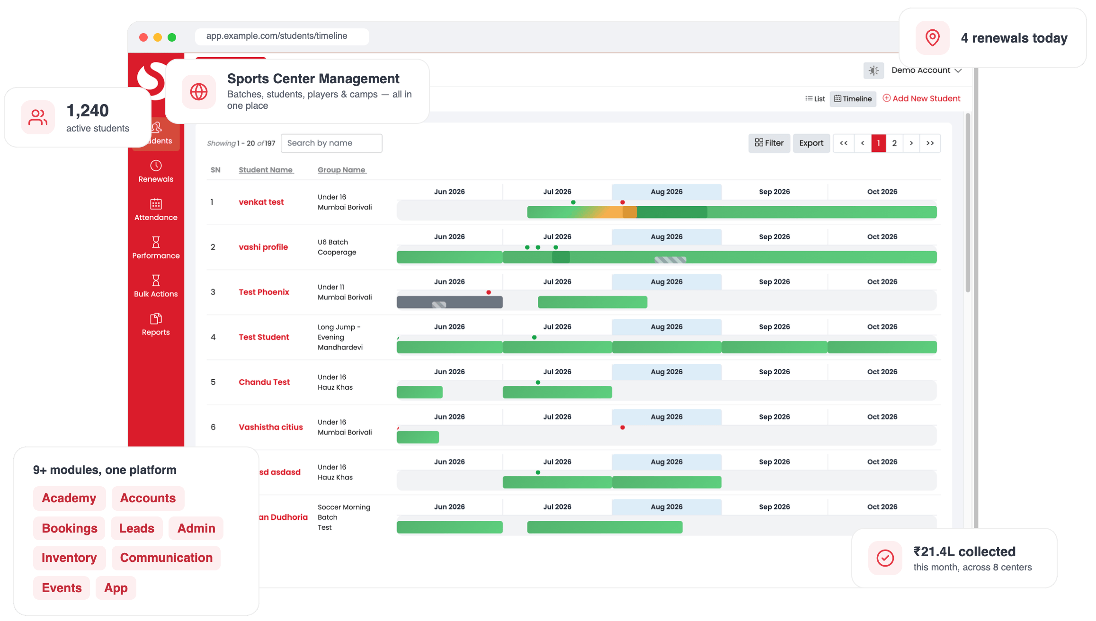The width and height of the screenshot is (1096, 621).
Task: Go to previous page with < arrow
Action: point(862,143)
